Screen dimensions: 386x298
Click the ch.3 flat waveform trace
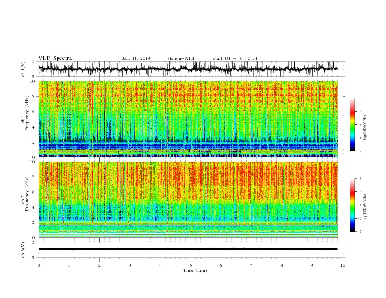[188, 249]
